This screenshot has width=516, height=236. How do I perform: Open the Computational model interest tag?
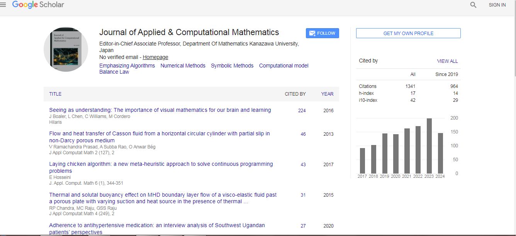(x=283, y=66)
